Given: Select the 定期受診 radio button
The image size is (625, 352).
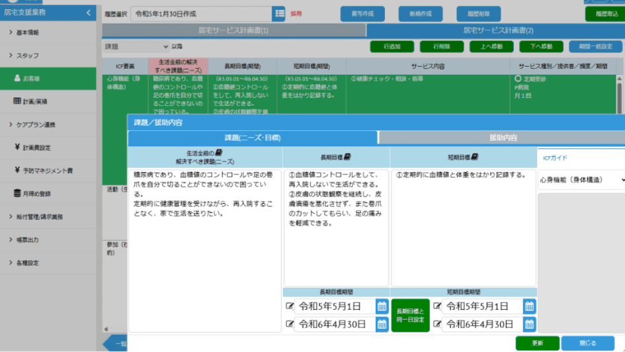Looking at the screenshot, I should (x=518, y=79).
